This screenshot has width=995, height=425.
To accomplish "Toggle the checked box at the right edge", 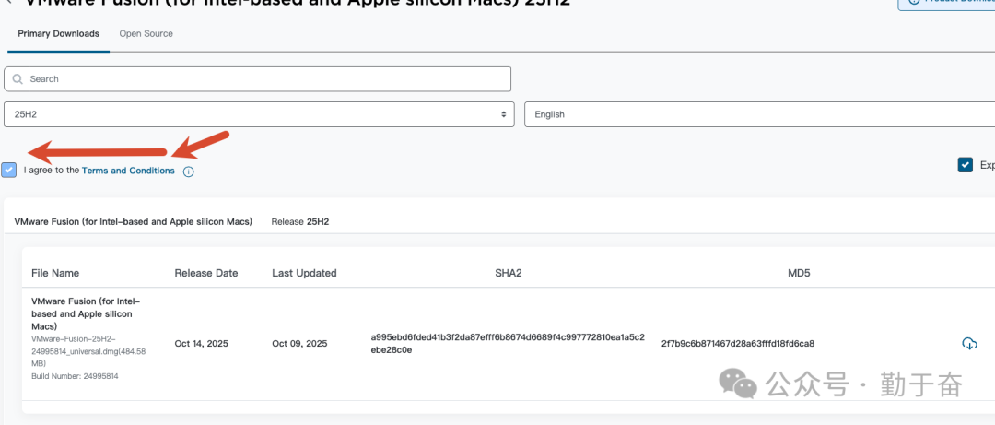I will tap(966, 164).
